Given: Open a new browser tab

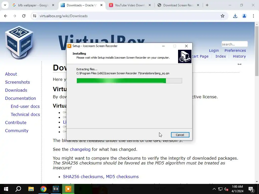Looking at the screenshot, I should point(207,5).
